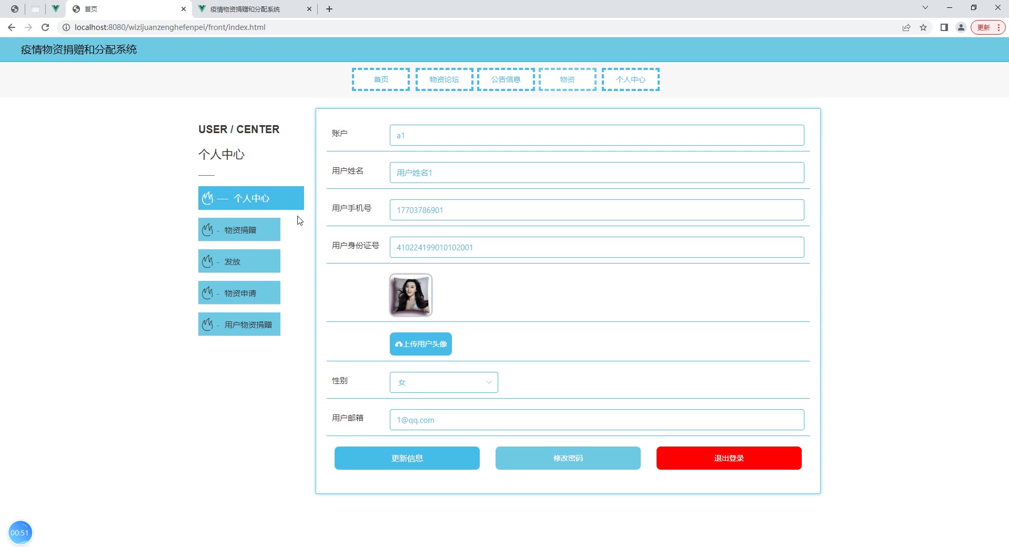Open the 性别 gender dropdown
Screen dimensions: 1009x547
[x=443, y=382]
